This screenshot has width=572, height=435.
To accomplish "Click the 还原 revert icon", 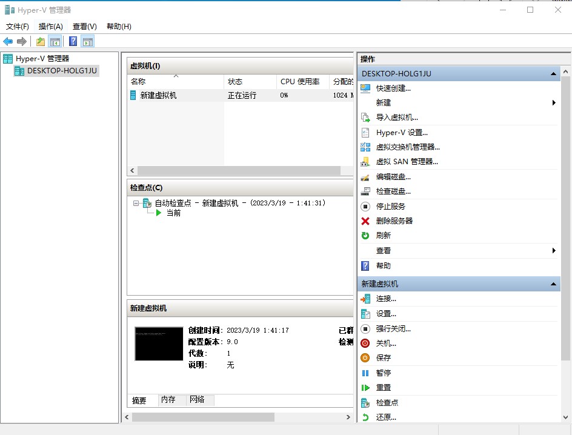I will click(x=365, y=417).
